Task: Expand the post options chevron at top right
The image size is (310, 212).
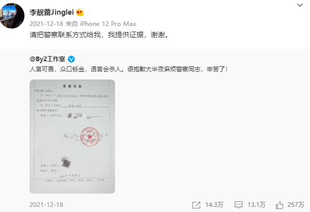Action: click(300, 5)
